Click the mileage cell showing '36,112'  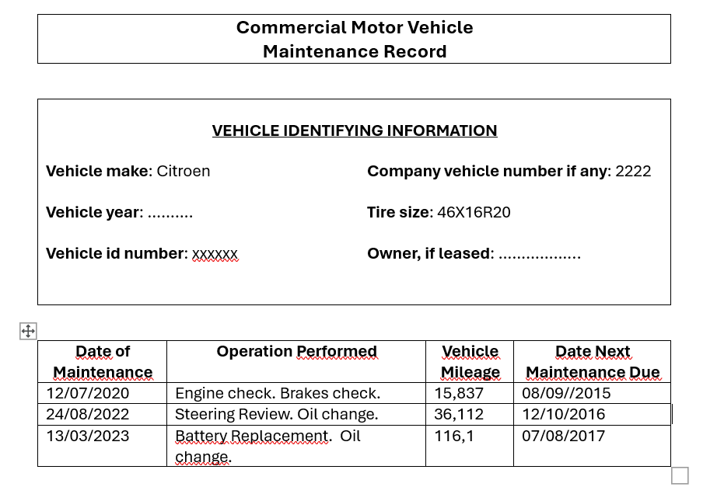click(459, 414)
